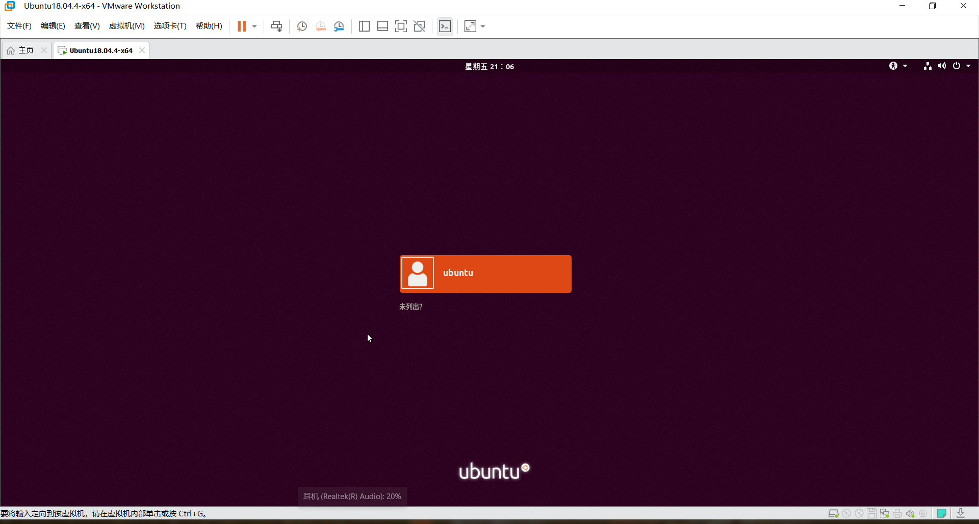Close the 主页 tab
Screen dimensions: 979x524
click(44, 50)
